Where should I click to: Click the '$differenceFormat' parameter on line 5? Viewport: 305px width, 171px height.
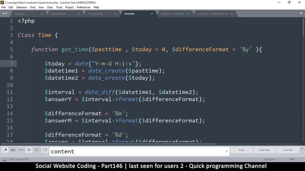pyautogui.click(x=200, y=49)
